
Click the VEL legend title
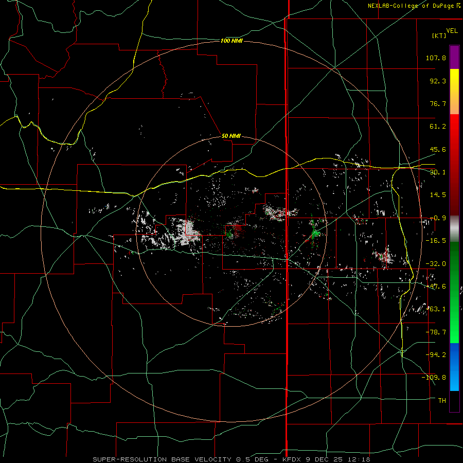click(x=452, y=30)
